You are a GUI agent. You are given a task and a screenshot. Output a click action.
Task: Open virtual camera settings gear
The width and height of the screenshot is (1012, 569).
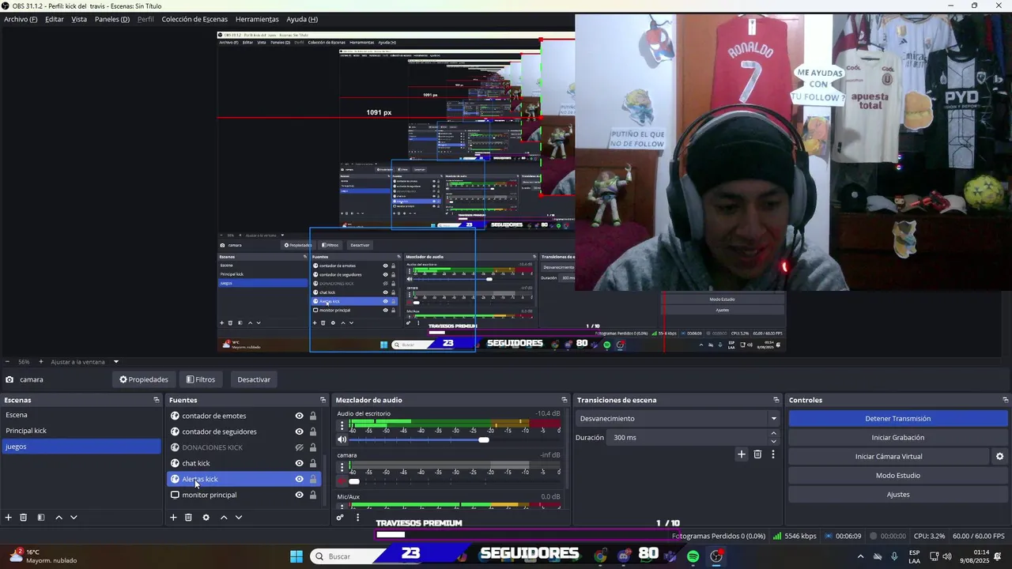pyautogui.click(x=999, y=457)
